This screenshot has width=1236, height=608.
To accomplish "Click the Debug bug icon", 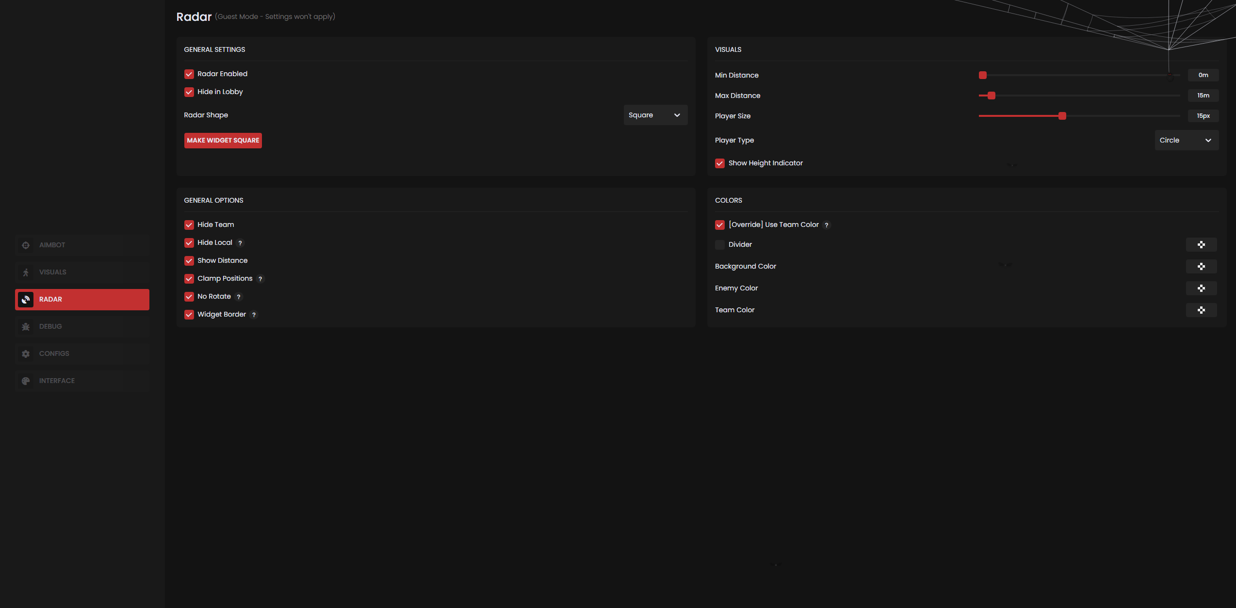I will click(x=26, y=327).
